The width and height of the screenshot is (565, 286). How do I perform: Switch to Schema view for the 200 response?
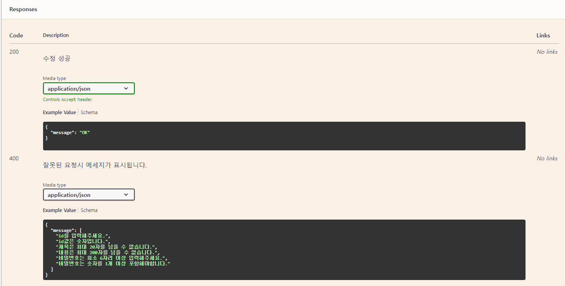pos(89,112)
